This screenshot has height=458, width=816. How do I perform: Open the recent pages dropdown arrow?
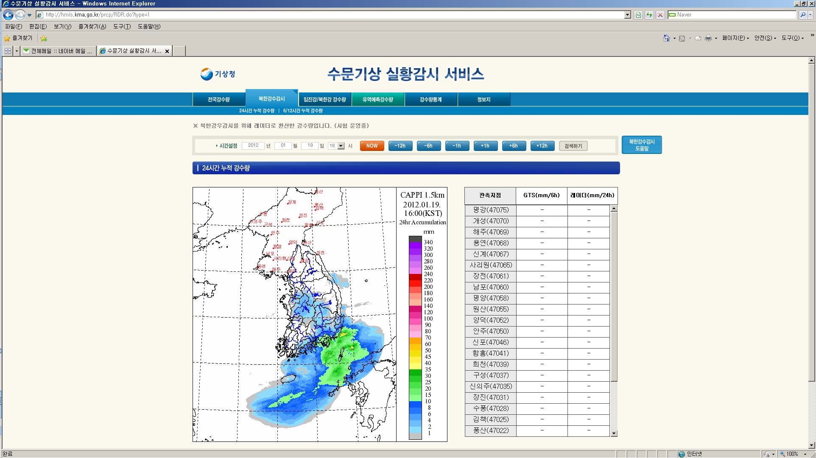[29, 15]
